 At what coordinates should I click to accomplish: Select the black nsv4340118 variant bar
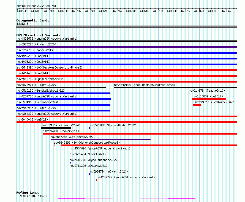tap(176, 88)
